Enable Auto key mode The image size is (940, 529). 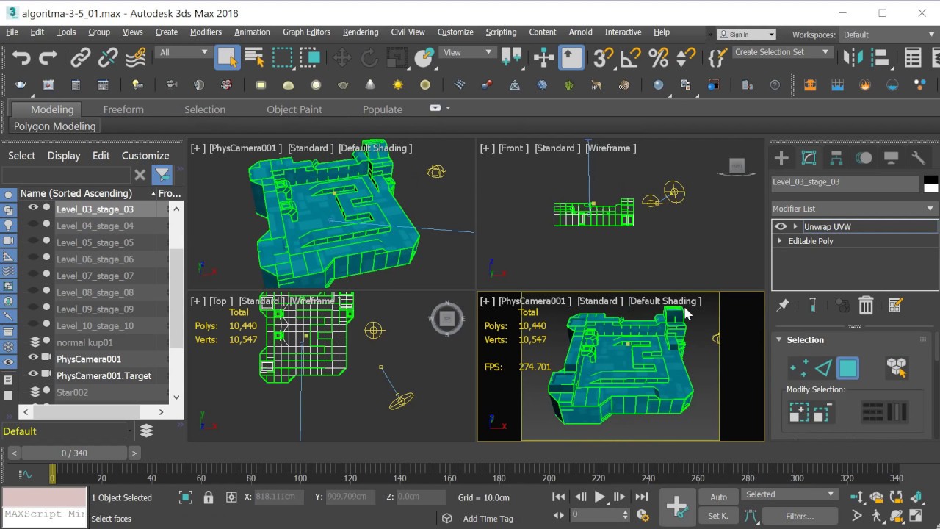point(718,497)
